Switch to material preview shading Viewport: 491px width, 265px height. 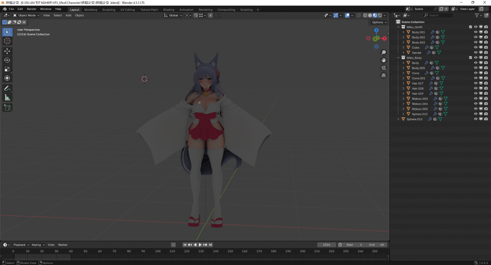(x=375, y=16)
